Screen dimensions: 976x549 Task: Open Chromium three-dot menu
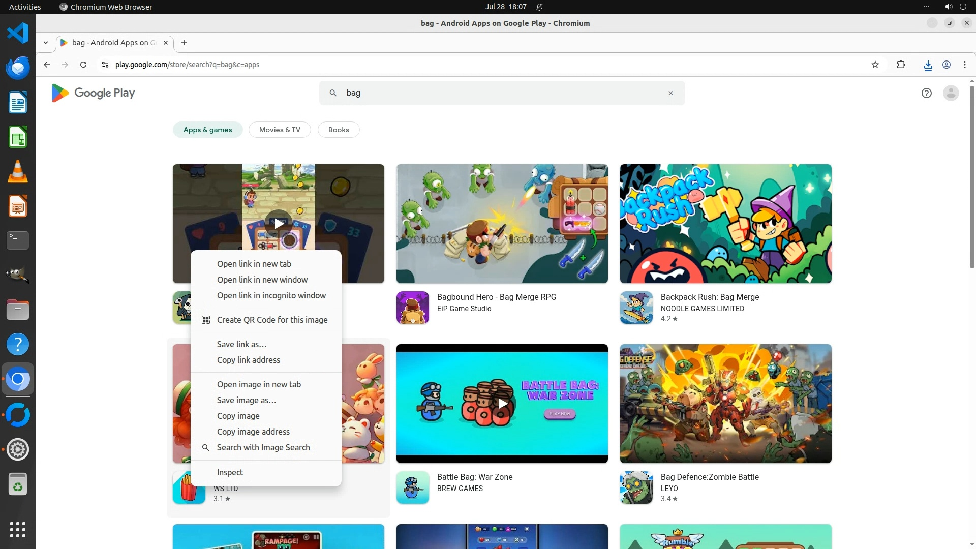[x=964, y=65]
